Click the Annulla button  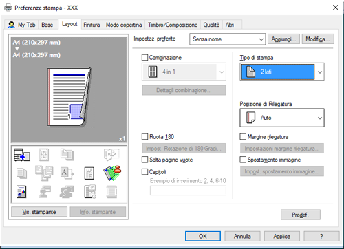coord(242,236)
